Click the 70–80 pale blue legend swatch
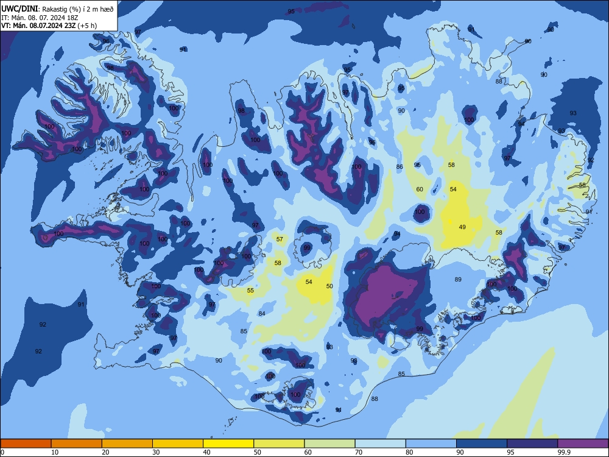 point(380,444)
